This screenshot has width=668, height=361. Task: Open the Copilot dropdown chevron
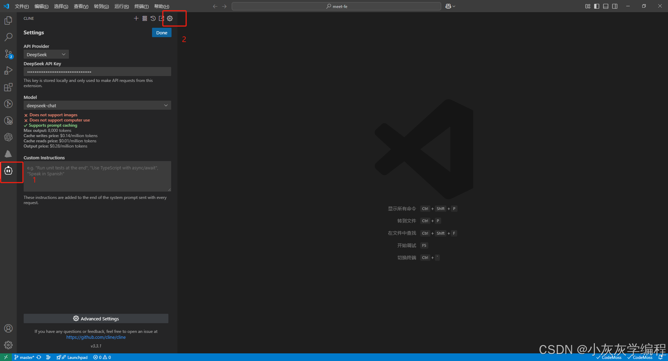pos(454,6)
